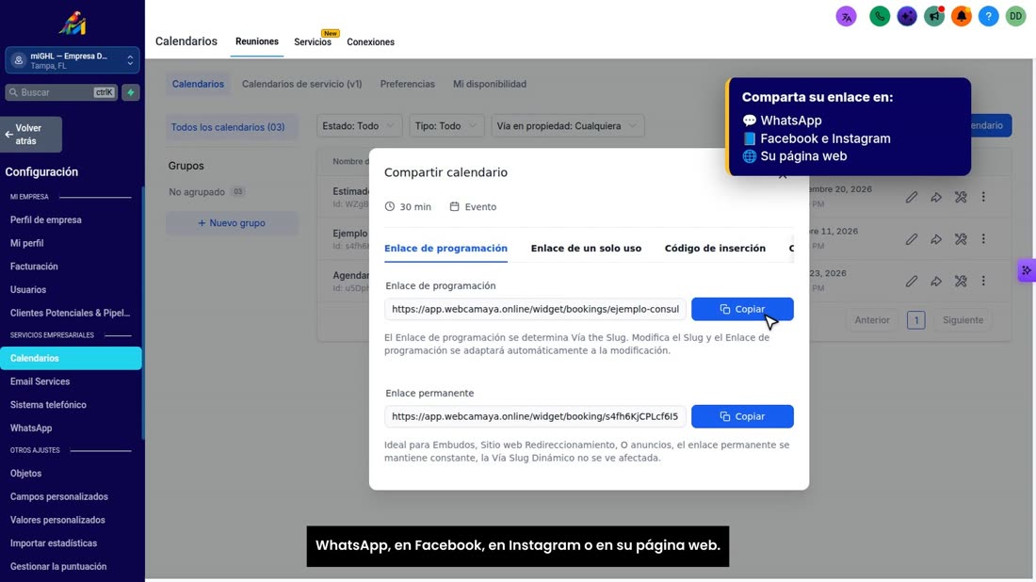Click the green lightning quick actions icon
This screenshot has height=582, width=1036.
pos(131,92)
